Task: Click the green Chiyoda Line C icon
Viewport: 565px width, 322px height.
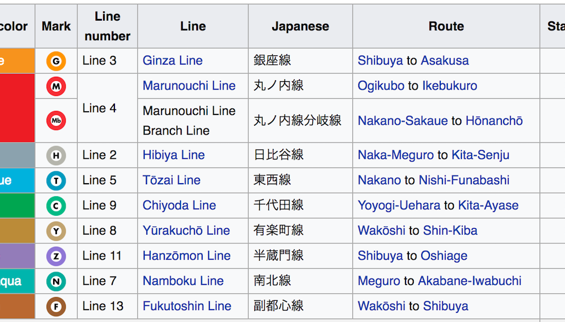Action: [56, 206]
